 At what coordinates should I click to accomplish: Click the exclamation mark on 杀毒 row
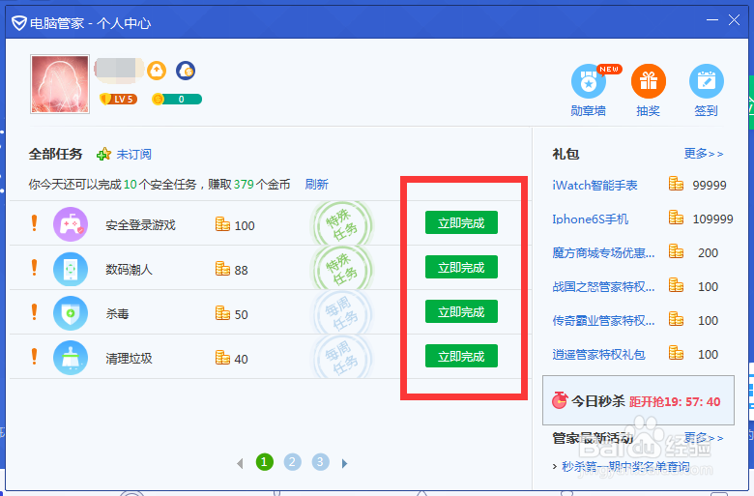coord(34,312)
